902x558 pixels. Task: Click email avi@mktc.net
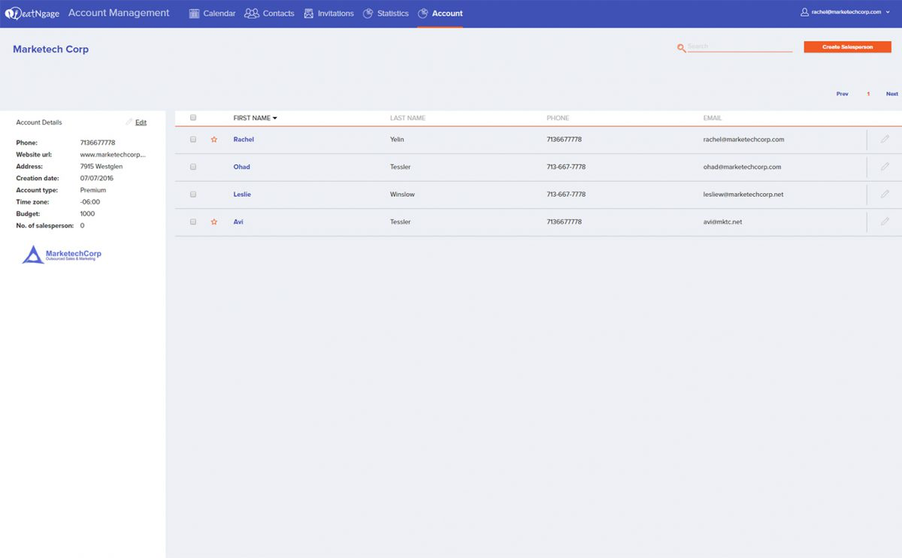coord(722,222)
